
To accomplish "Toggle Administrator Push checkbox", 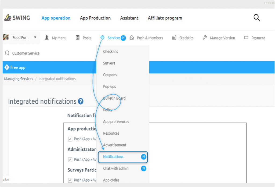I will pos(70,160).
